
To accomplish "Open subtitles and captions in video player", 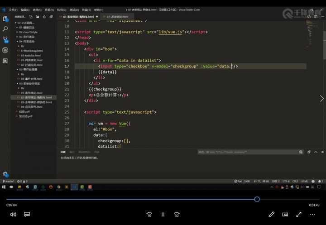I will pos(27,215).
